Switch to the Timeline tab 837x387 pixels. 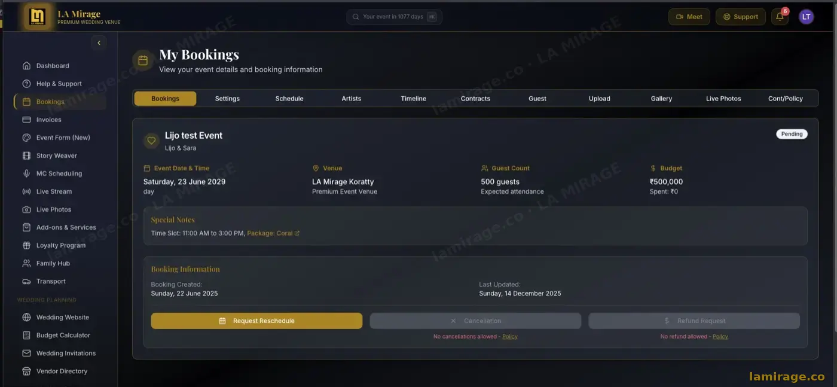(x=414, y=99)
